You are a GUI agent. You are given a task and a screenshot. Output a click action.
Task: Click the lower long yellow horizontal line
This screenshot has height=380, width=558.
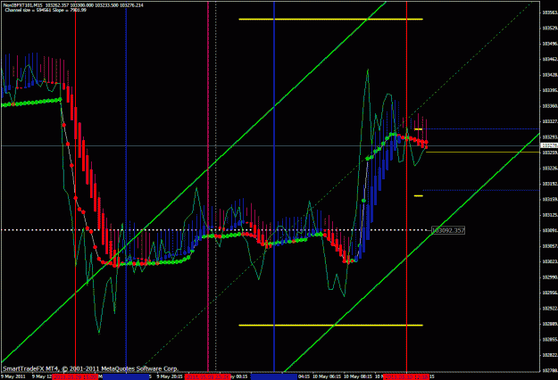point(330,326)
